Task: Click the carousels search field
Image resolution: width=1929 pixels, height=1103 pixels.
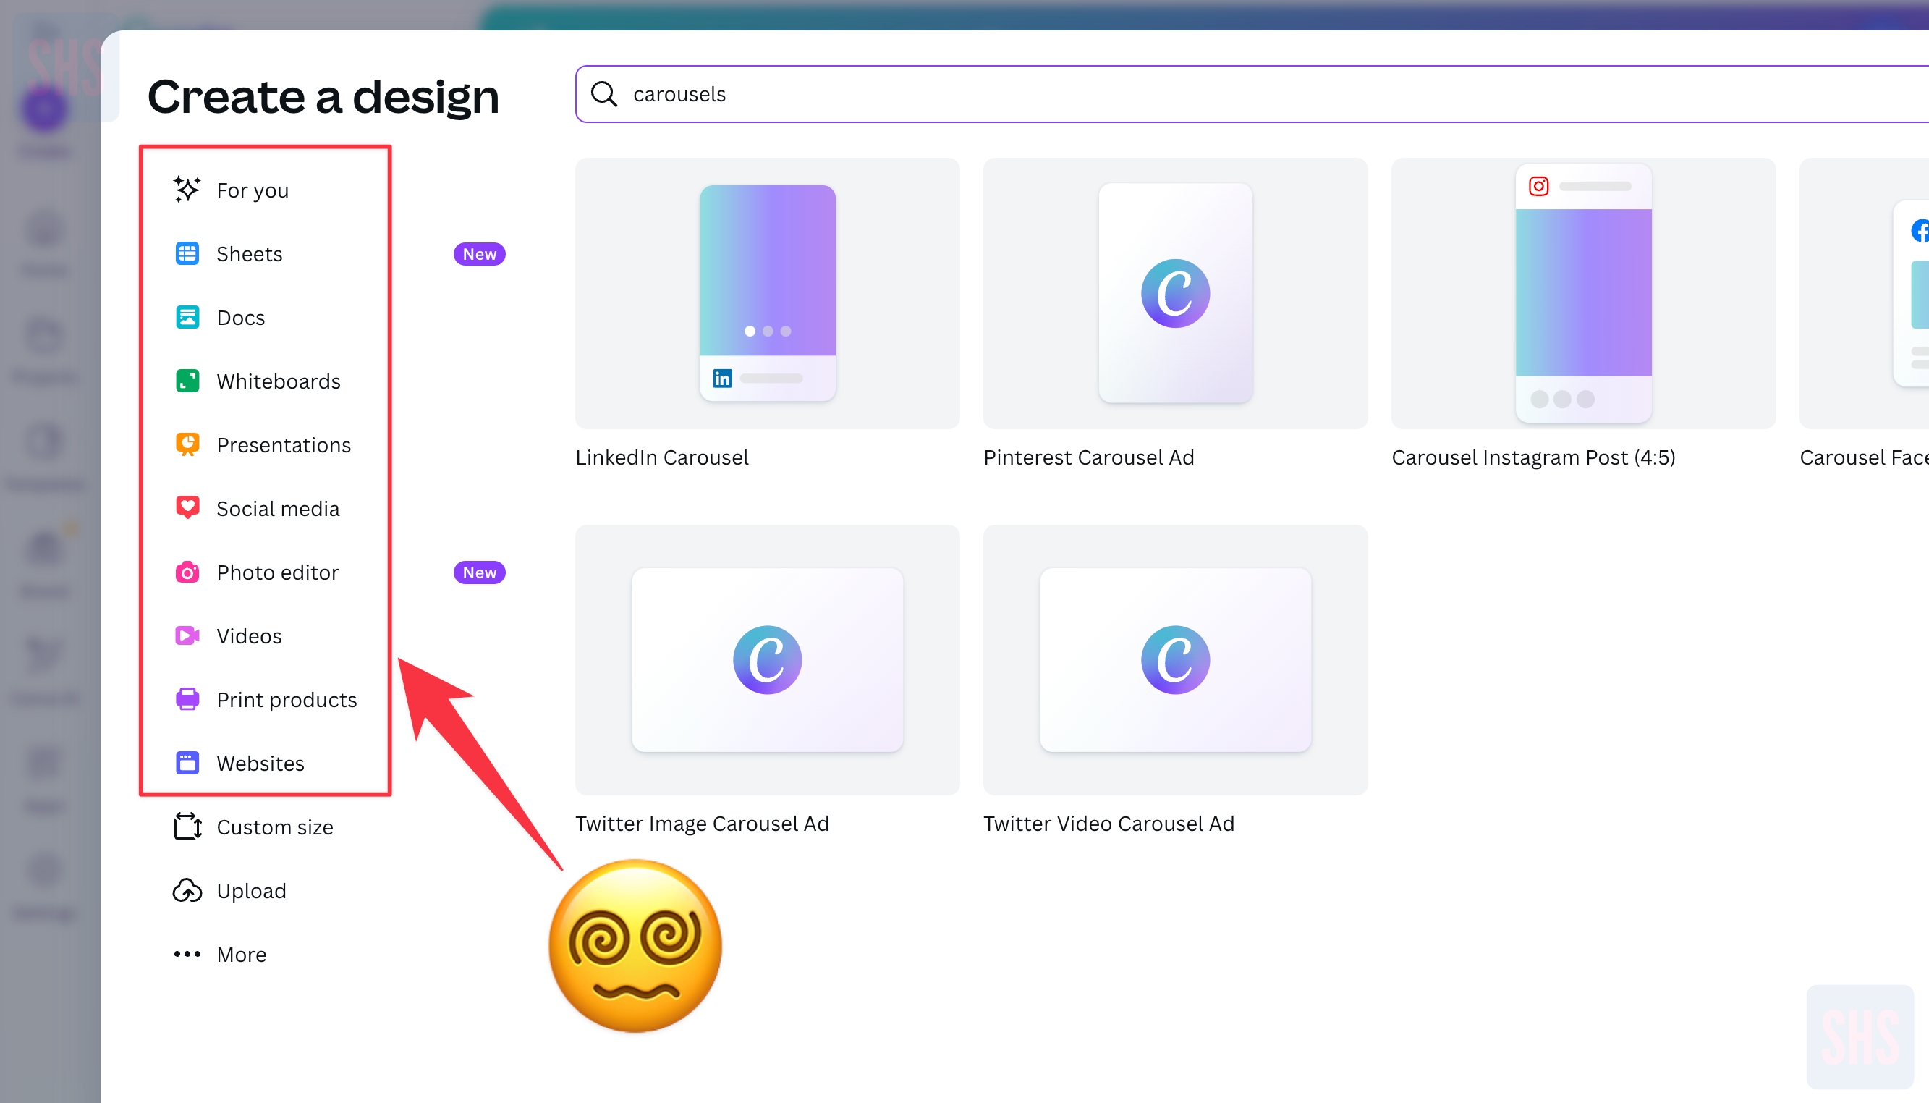Action: 1212,94
